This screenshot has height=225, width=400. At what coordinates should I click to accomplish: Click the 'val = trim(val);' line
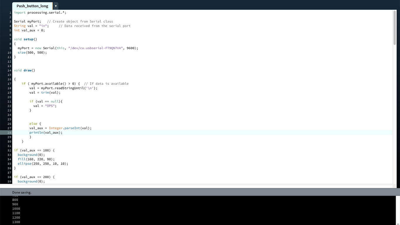pos(45,93)
